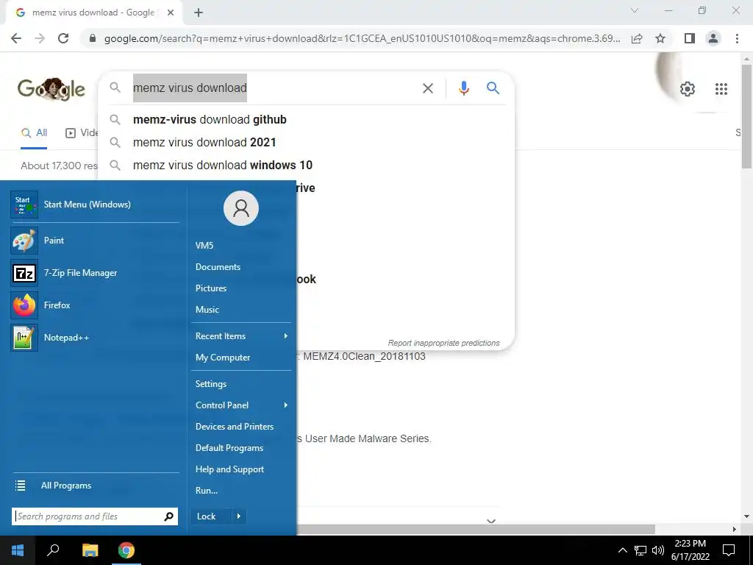
Task: Click the Chrome address bar URL
Action: tap(362, 38)
